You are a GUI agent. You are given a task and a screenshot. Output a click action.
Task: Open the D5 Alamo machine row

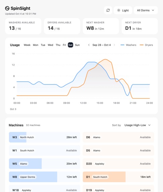(x=118, y=150)
